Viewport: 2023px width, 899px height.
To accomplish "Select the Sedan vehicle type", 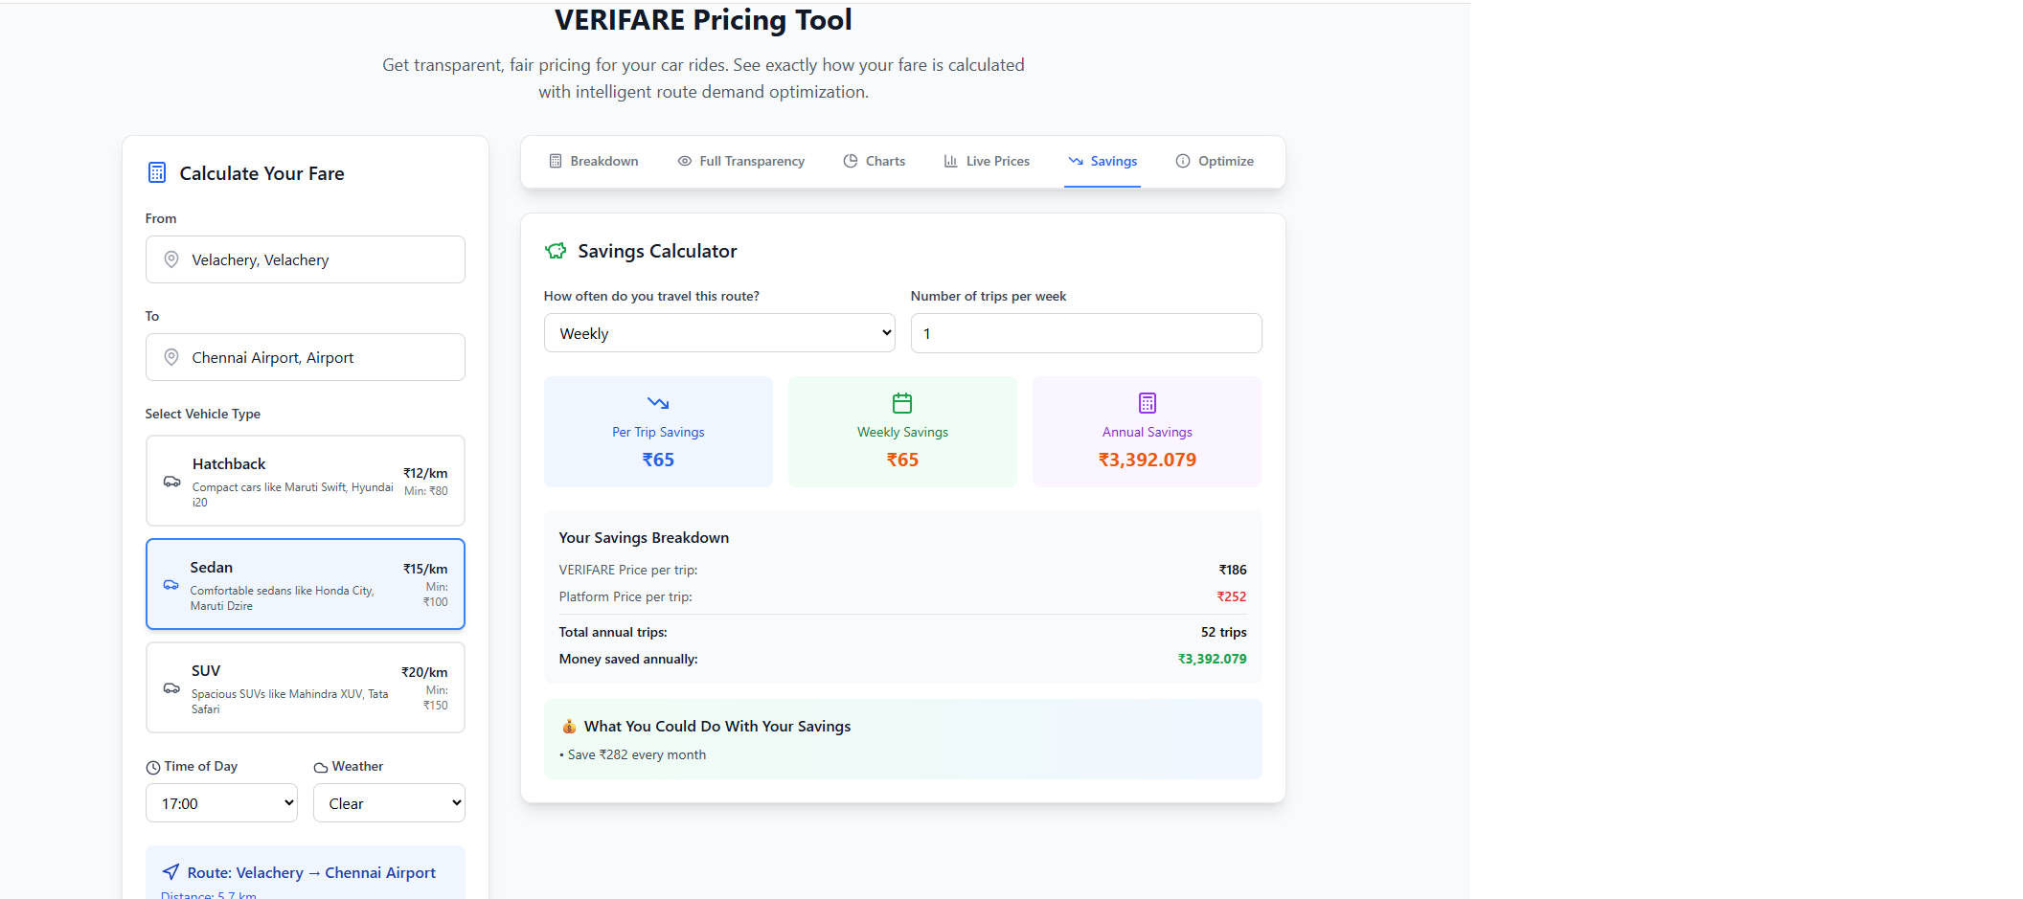I will [x=306, y=584].
